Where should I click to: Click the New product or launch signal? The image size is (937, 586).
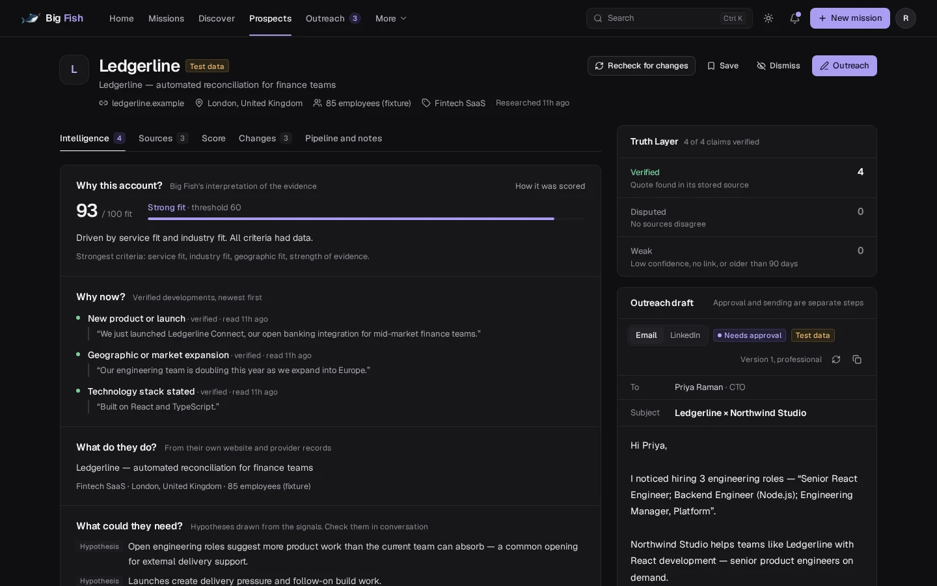coord(137,318)
